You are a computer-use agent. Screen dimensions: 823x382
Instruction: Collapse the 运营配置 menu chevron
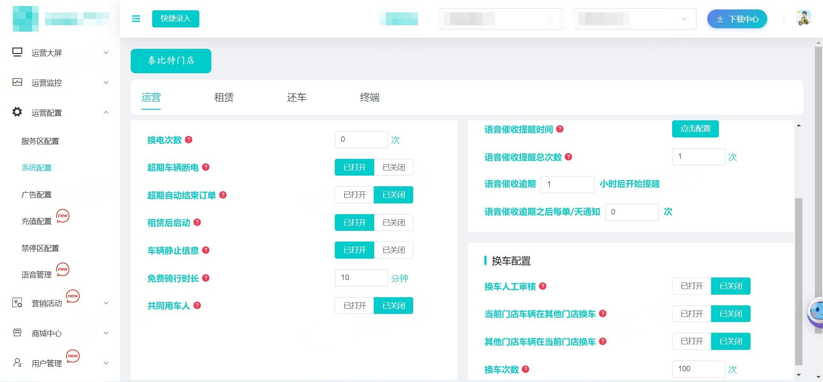tap(106, 113)
